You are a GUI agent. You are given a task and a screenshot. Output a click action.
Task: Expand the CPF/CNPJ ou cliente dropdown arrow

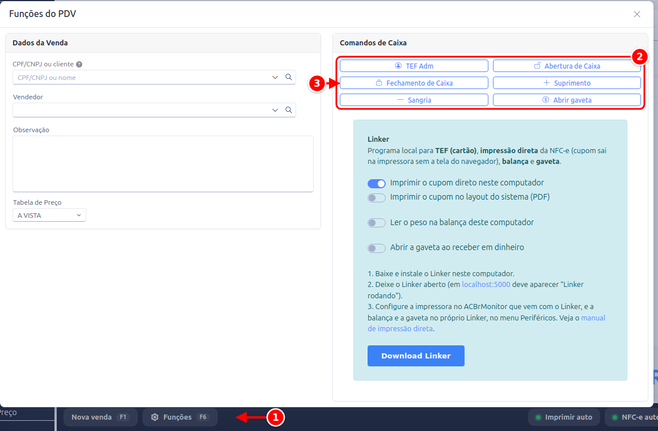(x=275, y=77)
